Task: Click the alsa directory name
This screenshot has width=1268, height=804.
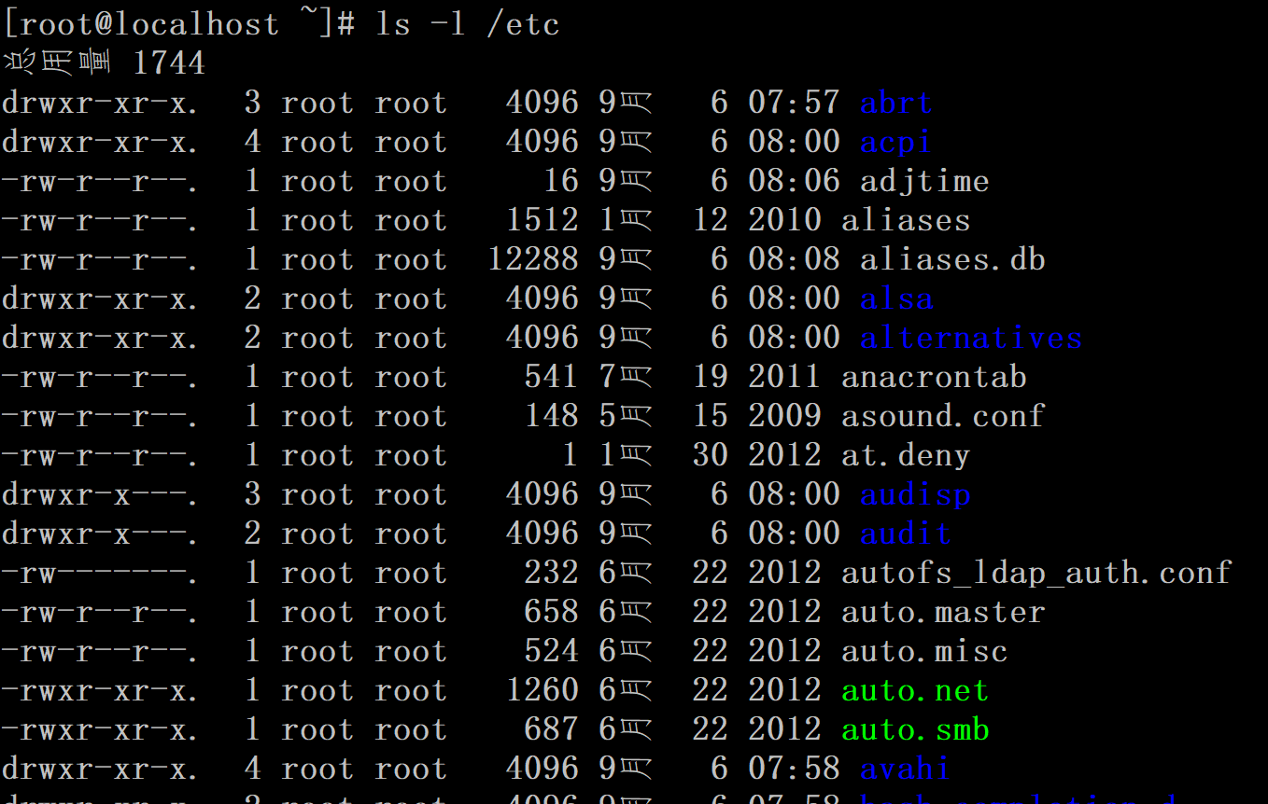Action: (896, 298)
